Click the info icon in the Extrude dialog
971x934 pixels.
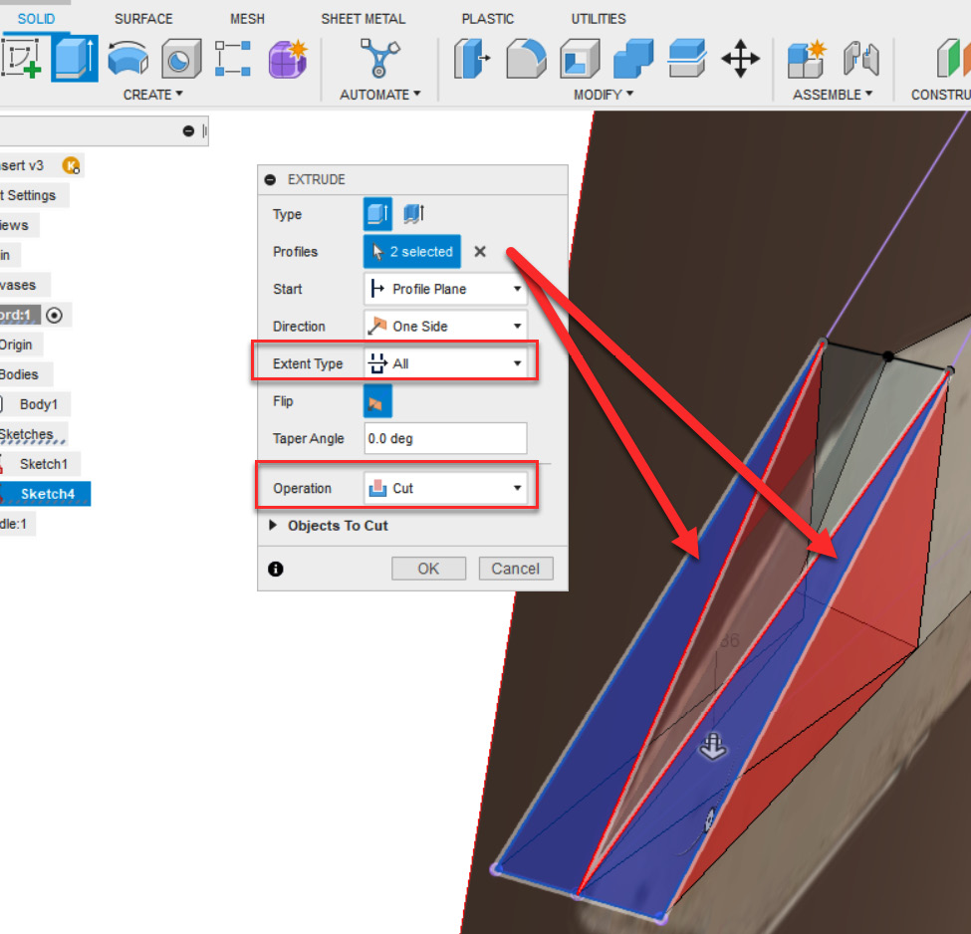click(x=276, y=569)
